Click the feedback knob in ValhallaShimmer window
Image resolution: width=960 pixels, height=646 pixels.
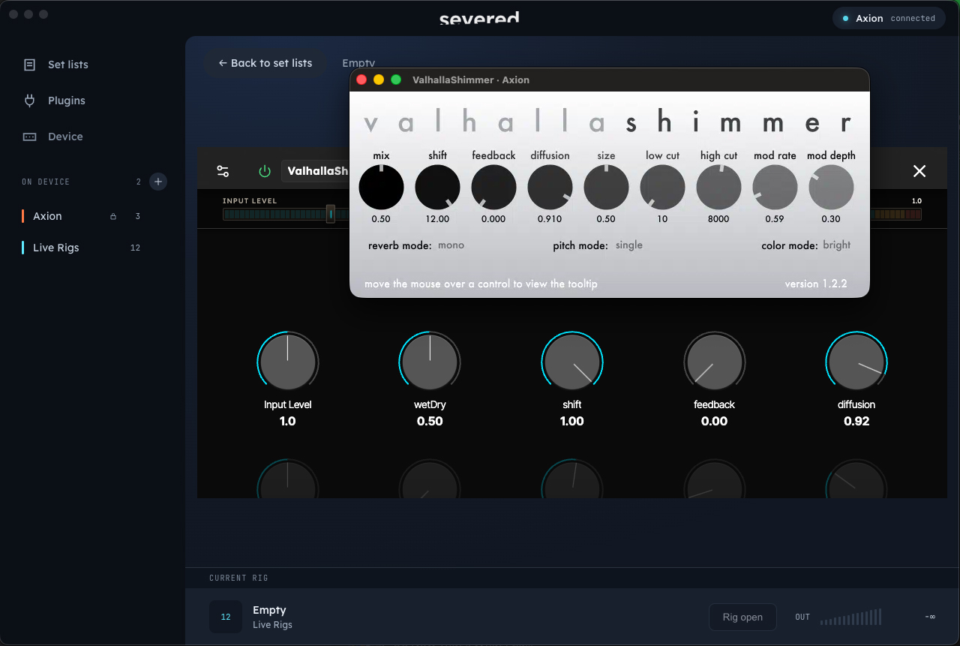493,188
